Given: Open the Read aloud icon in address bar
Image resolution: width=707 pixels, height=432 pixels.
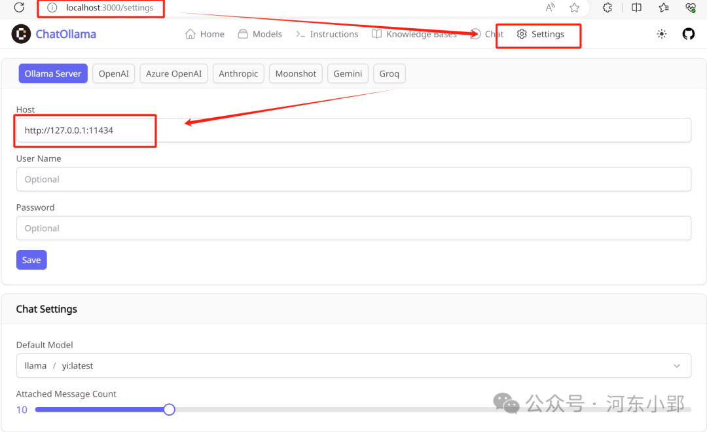Looking at the screenshot, I should tap(550, 7).
